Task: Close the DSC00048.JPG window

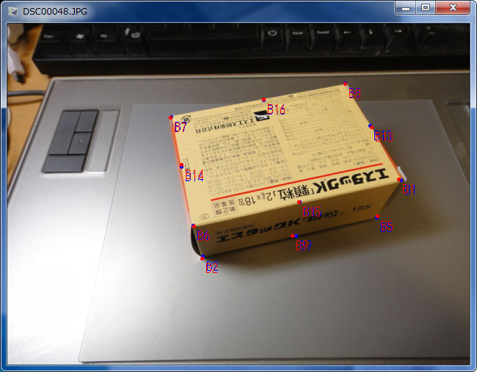Action: pos(453,8)
